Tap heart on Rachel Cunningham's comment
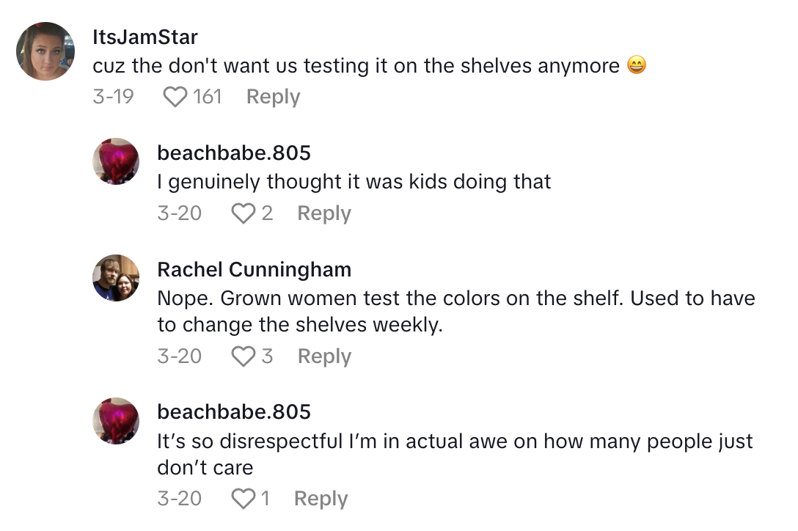798x531 pixels. [242, 356]
